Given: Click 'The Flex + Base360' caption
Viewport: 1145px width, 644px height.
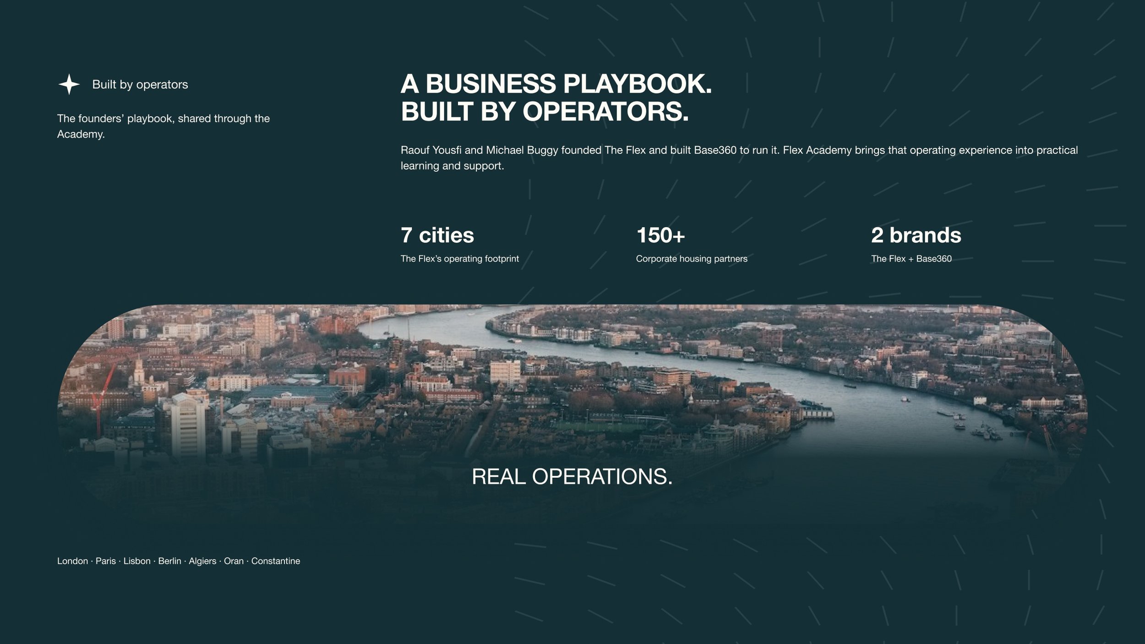Looking at the screenshot, I should [911, 259].
